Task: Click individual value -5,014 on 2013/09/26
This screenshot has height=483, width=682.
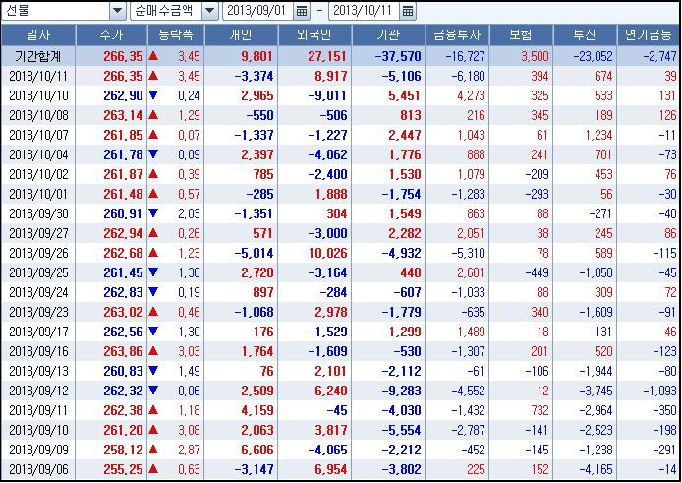Action: [x=254, y=253]
